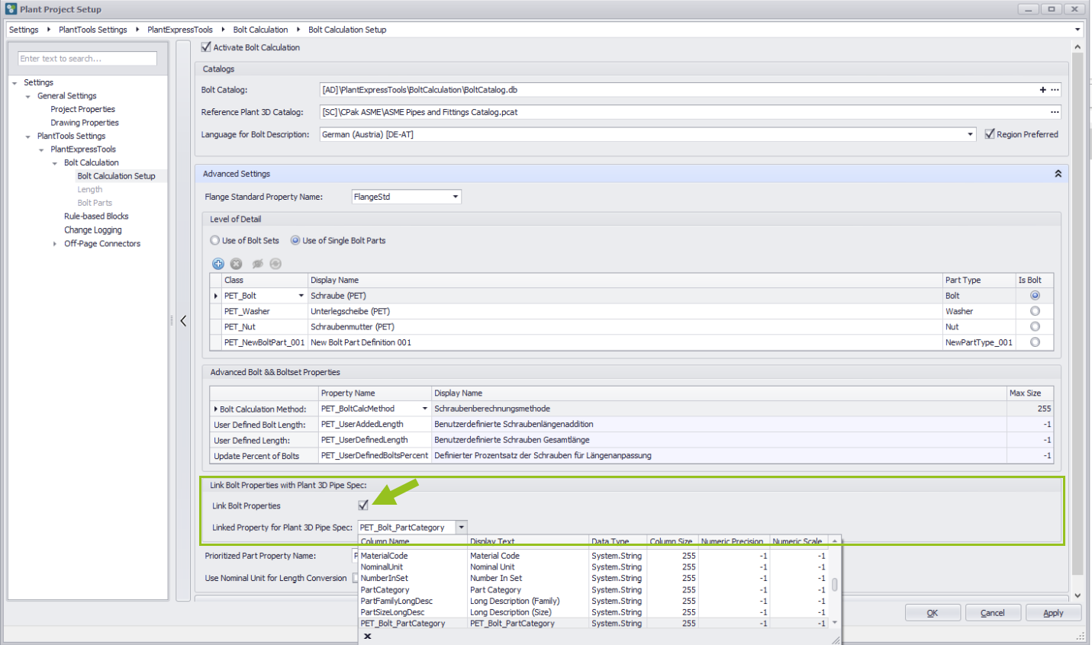Set NewPartType_001 row as Is Bolt
Viewport: 1092px width, 645px height.
(x=1035, y=342)
